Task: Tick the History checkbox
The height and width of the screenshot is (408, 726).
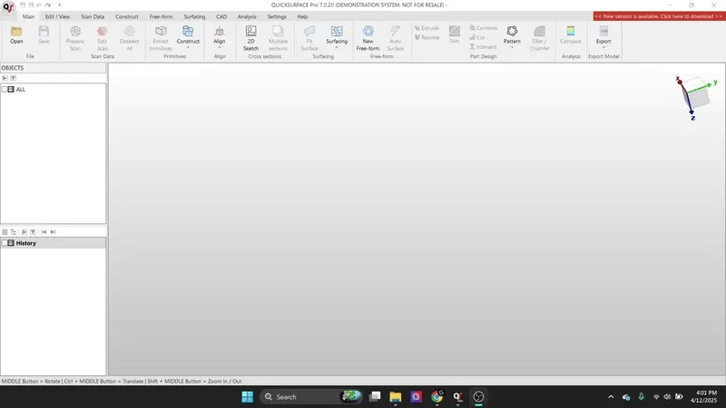Action: tap(5, 243)
